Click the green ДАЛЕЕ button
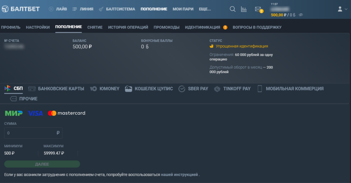The height and width of the screenshot is (183, 351). coord(42,164)
